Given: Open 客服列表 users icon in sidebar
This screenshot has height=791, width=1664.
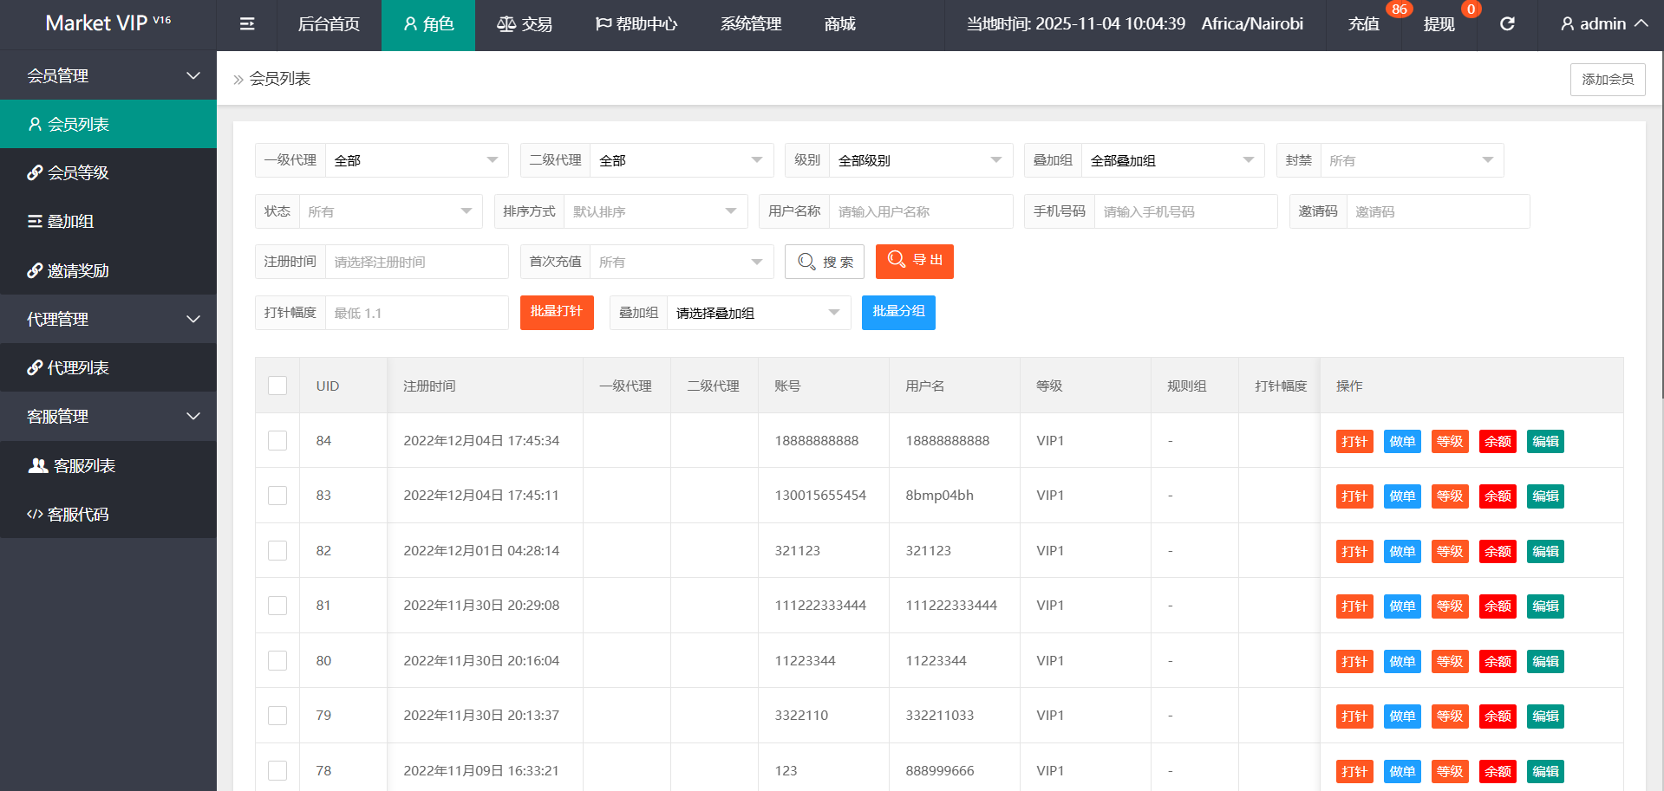Looking at the screenshot, I should [x=38, y=466].
